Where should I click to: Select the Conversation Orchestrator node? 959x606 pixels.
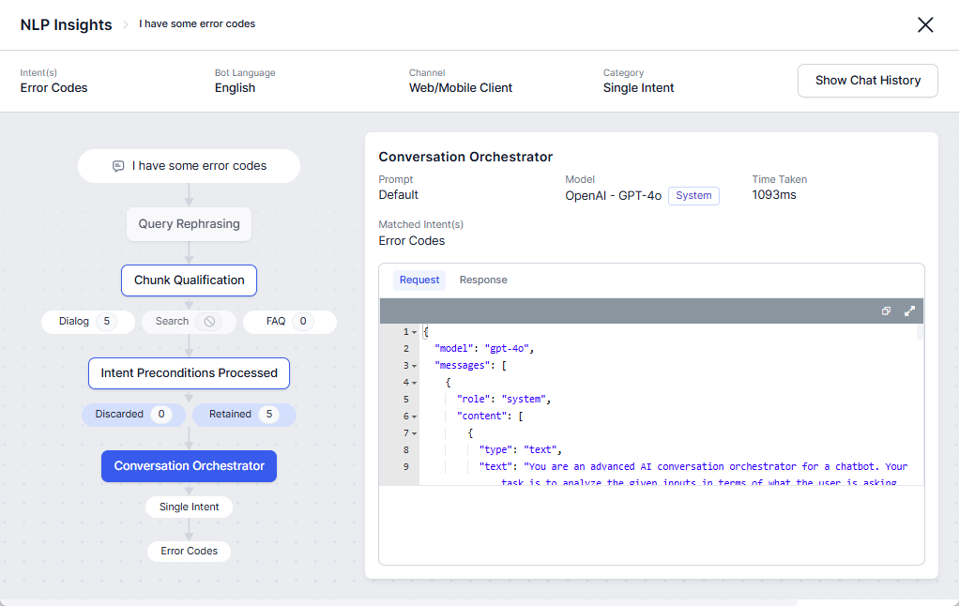pos(189,466)
